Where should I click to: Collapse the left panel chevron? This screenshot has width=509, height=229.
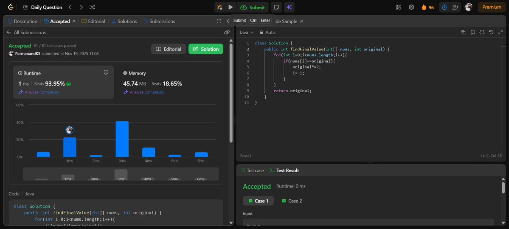[x=228, y=22]
